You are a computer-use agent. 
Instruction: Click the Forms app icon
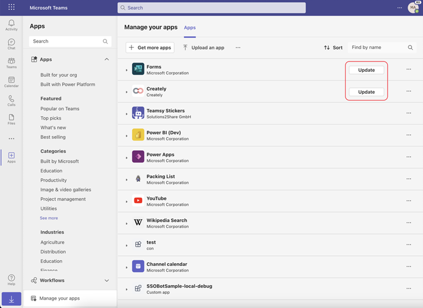click(138, 69)
